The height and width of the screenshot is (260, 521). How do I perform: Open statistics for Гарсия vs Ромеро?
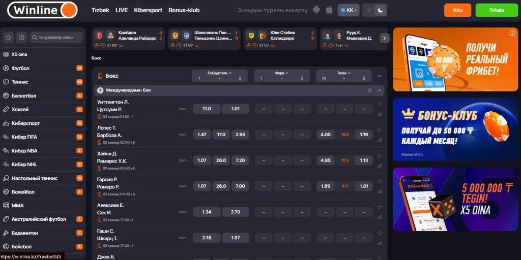[380, 191]
